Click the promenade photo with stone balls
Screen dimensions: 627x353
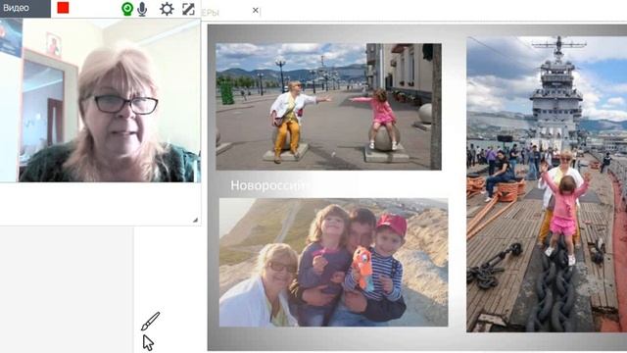click(329, 107)
